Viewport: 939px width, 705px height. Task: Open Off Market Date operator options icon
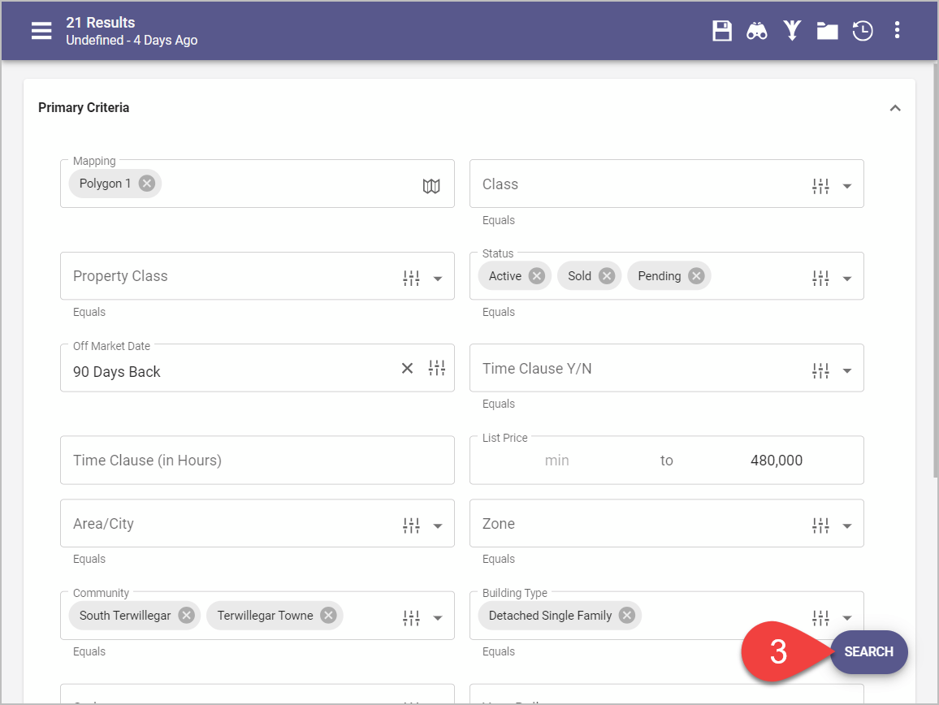coord(436,368)
